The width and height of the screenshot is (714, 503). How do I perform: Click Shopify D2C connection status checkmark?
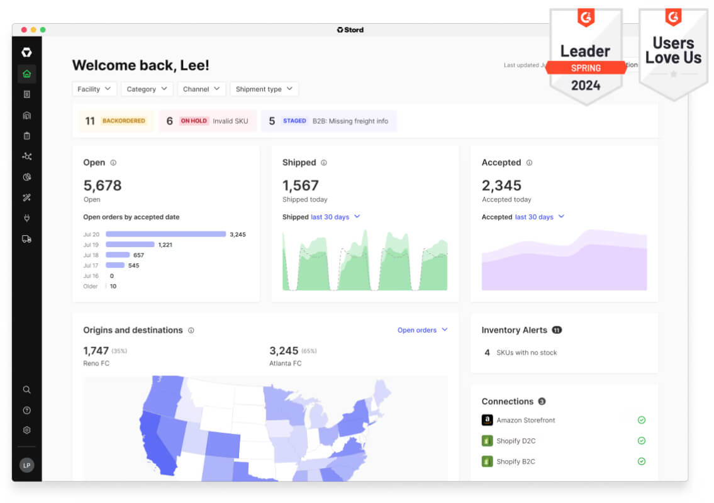[642, 441]
